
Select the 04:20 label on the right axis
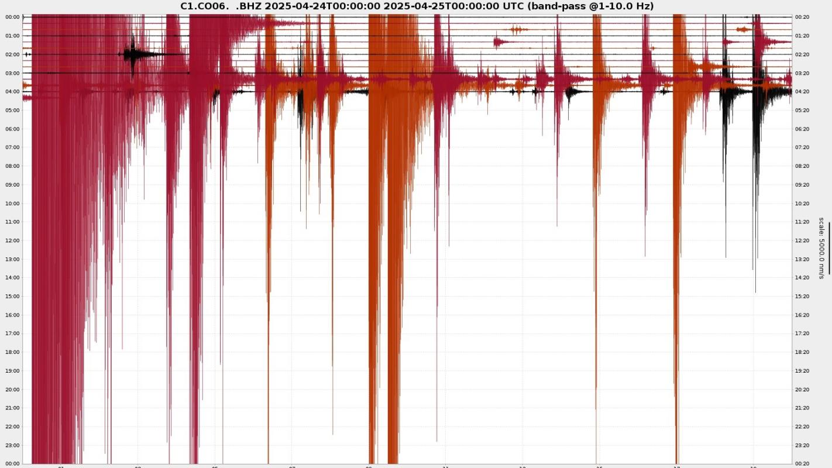pyautogui.click(x=802, y=92)
